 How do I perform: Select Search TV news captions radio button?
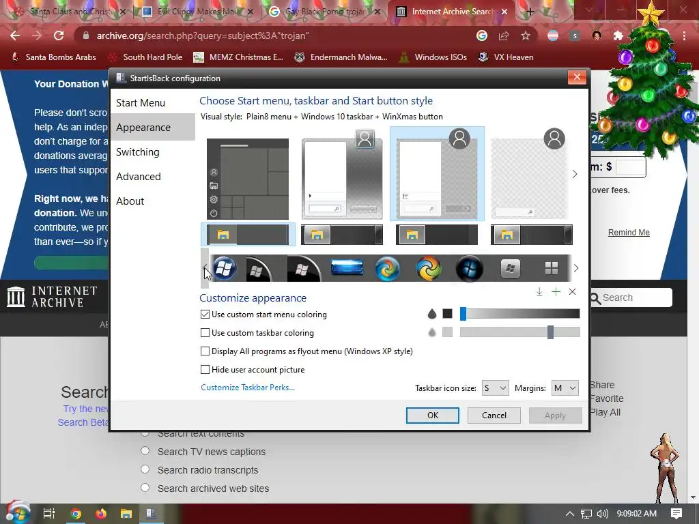[x=145, y=451]
